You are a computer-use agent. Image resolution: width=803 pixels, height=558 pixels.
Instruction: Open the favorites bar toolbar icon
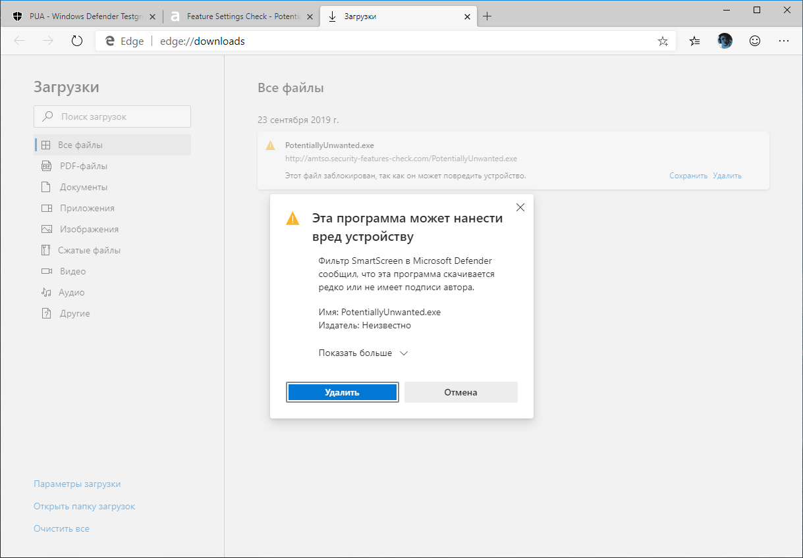(694, 40)
